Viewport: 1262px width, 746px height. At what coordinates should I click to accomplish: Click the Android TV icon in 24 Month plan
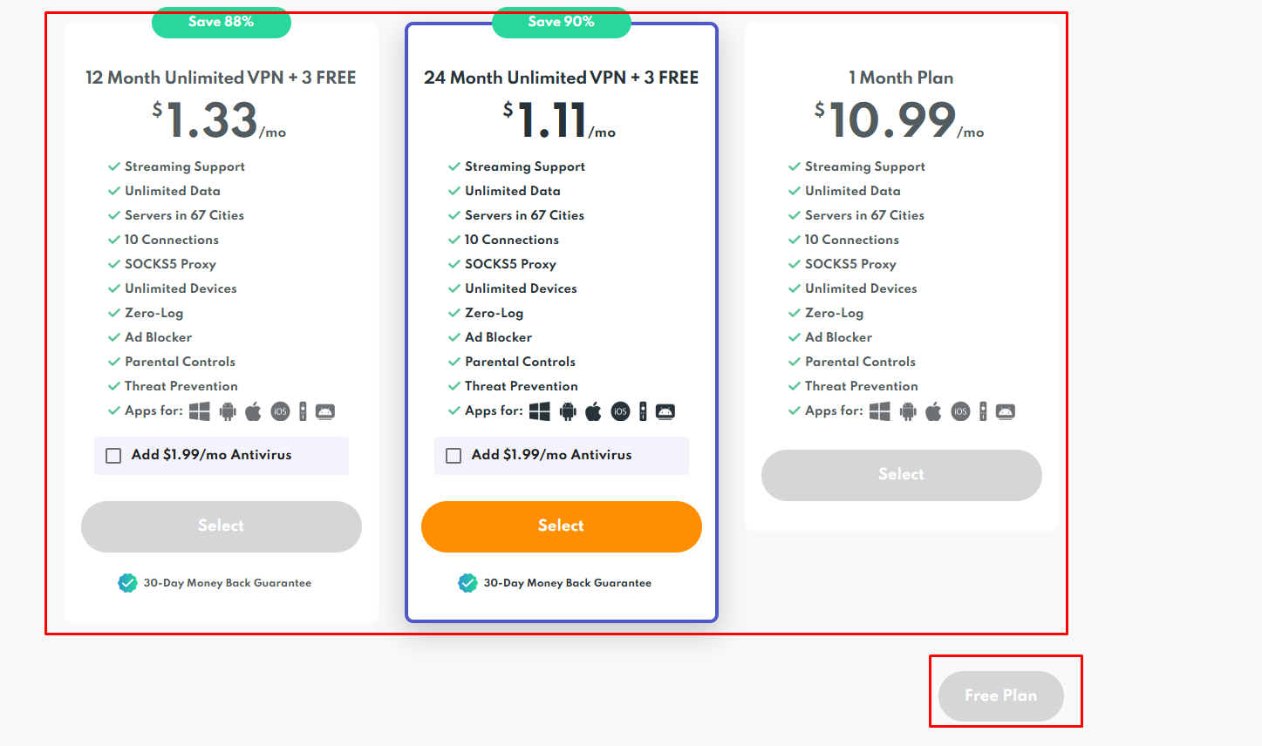coord(665,410)
